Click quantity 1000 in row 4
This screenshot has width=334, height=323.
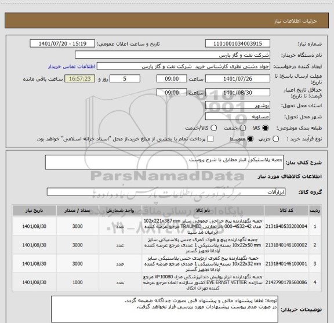78,282
